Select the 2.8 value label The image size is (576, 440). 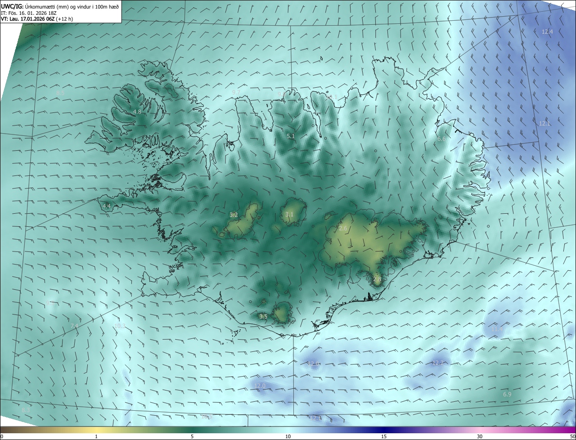coord(377,279)
